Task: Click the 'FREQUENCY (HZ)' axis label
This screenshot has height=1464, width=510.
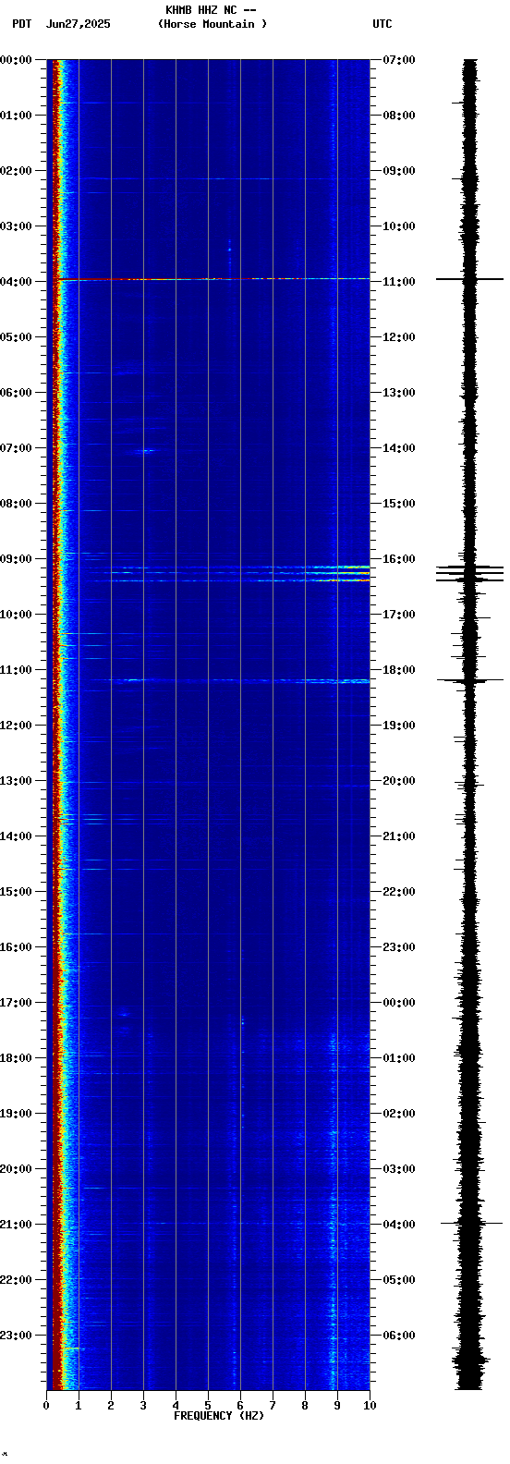Action: tap(219, 1416)
